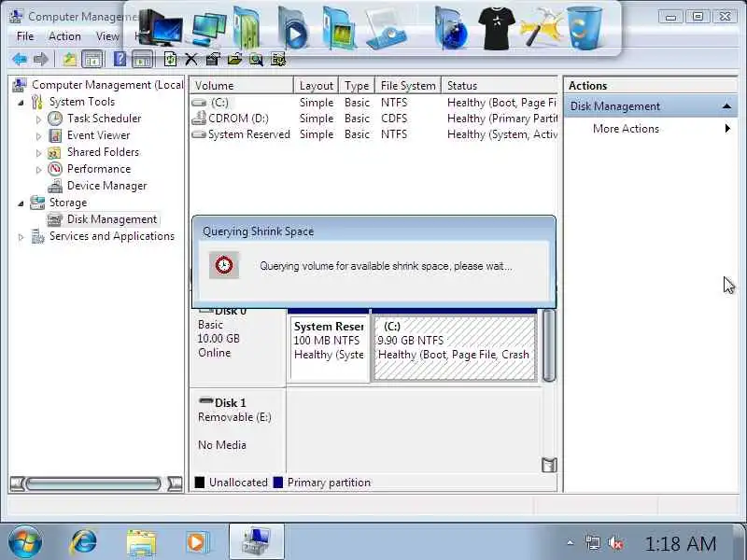The image size is (747, 560).
Task: Open the tools hammer dock icon
Action: click(542, 28)
